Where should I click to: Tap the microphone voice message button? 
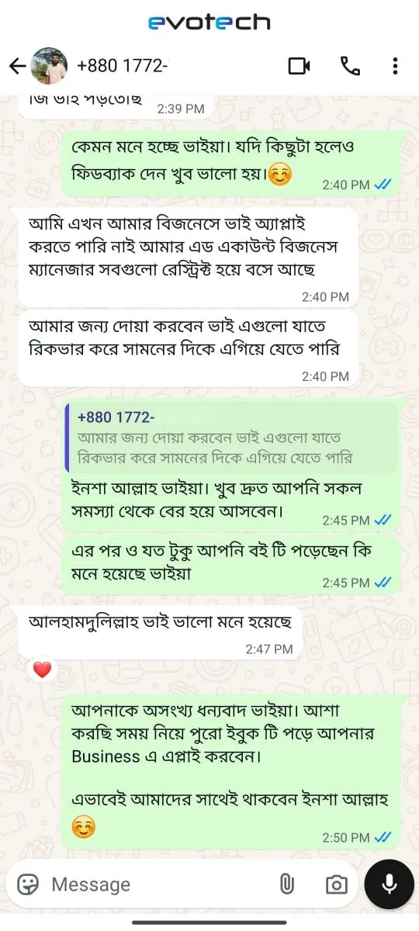click(390, 884)
